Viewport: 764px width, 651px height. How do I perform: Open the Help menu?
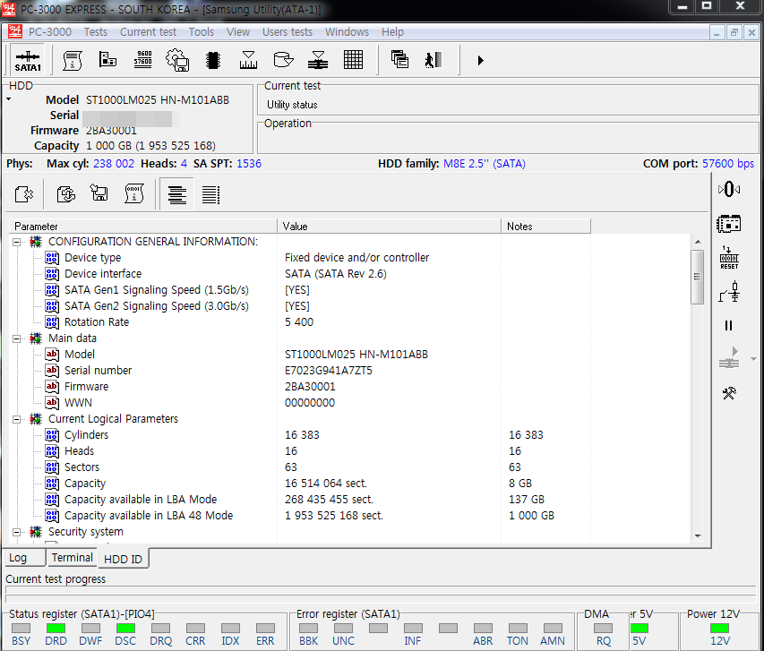click(x=392, y=31)
